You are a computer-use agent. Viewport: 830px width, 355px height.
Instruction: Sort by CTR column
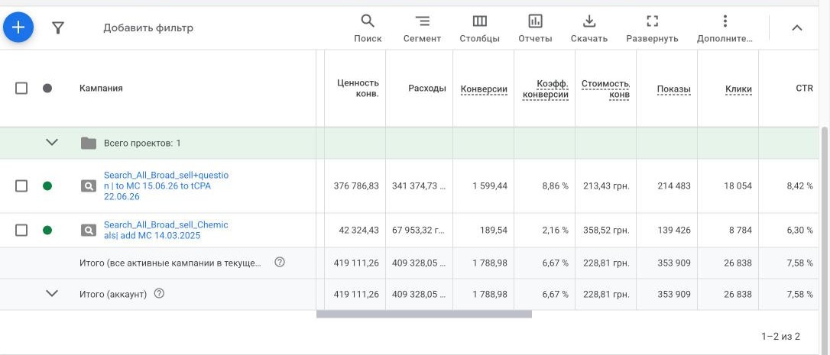tap(804, 89)
